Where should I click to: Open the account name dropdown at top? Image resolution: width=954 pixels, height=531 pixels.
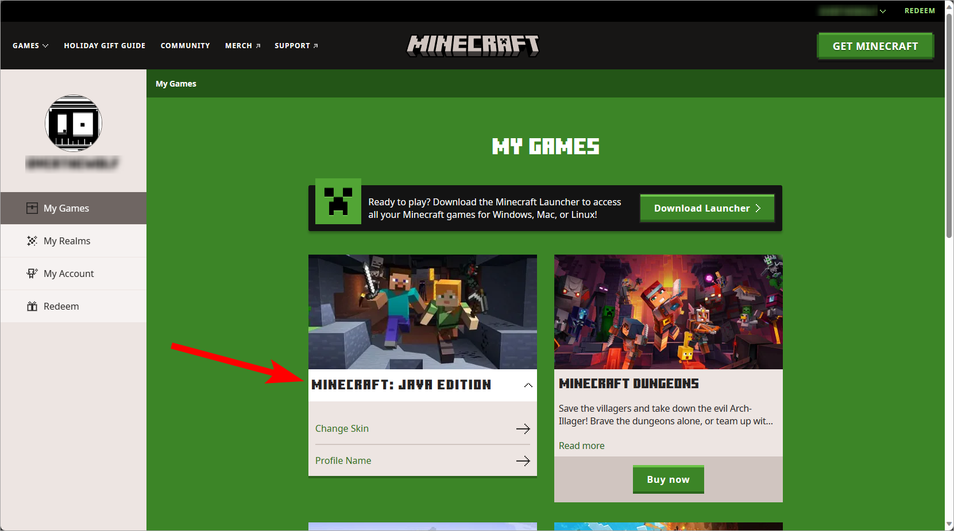853,11
